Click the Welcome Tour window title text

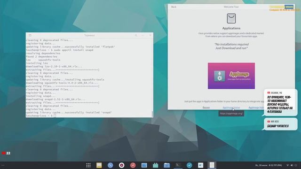coord(231,7)
